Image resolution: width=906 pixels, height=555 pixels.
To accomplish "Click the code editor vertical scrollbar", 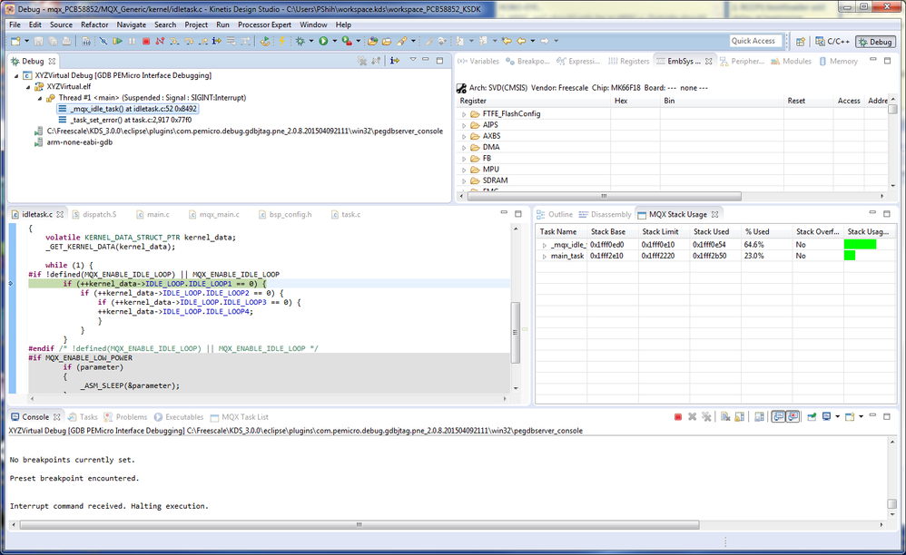I will click(516, 332).
